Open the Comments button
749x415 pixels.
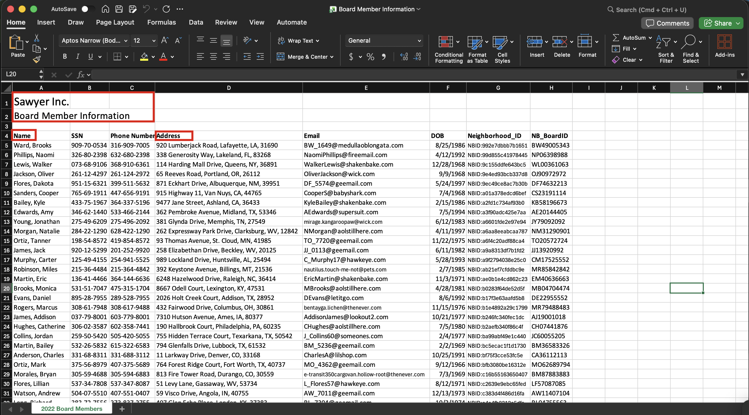pyautogui.click(x=667, y=23)
